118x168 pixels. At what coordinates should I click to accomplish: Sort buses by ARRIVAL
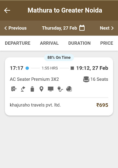click(49, 43)
